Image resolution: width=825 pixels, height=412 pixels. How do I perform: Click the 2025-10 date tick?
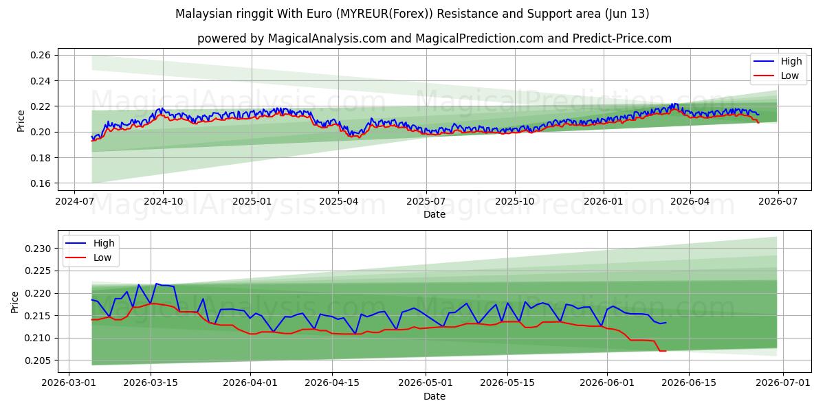coord(514,202)
